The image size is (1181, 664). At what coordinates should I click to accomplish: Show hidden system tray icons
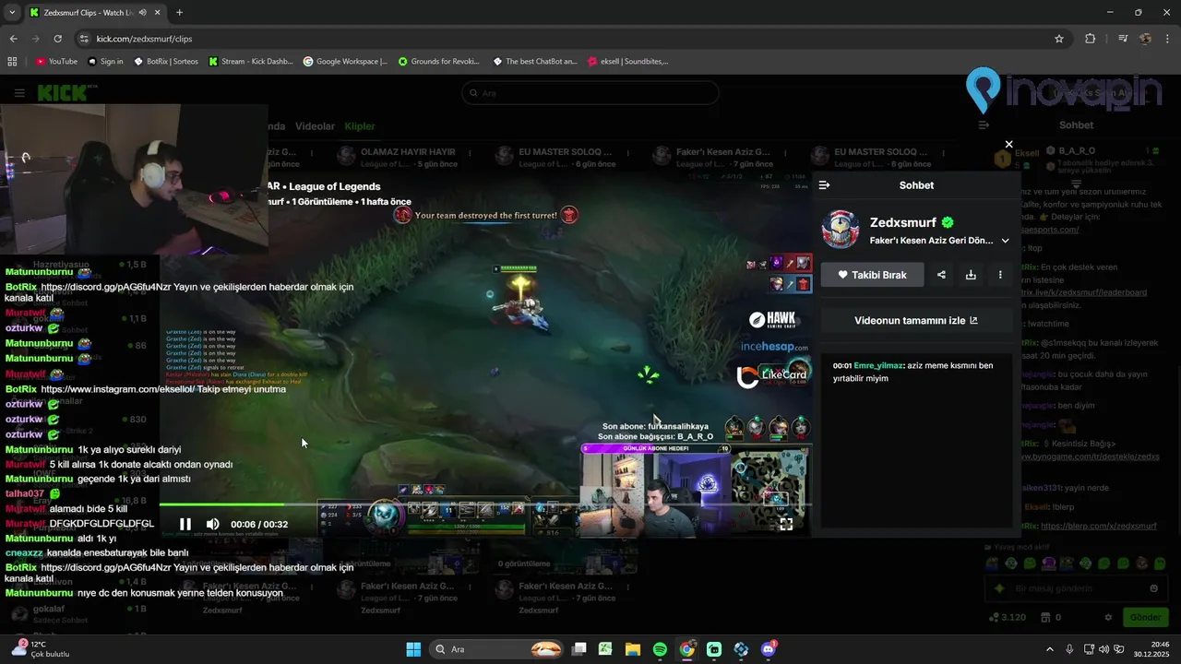coord(1049,649)
